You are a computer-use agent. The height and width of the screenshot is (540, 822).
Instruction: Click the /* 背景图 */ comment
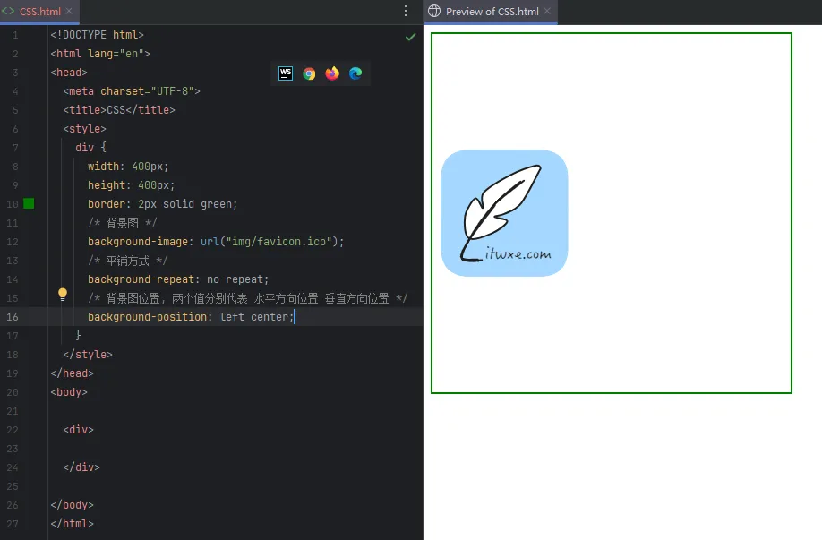click(x=122, y=223)
